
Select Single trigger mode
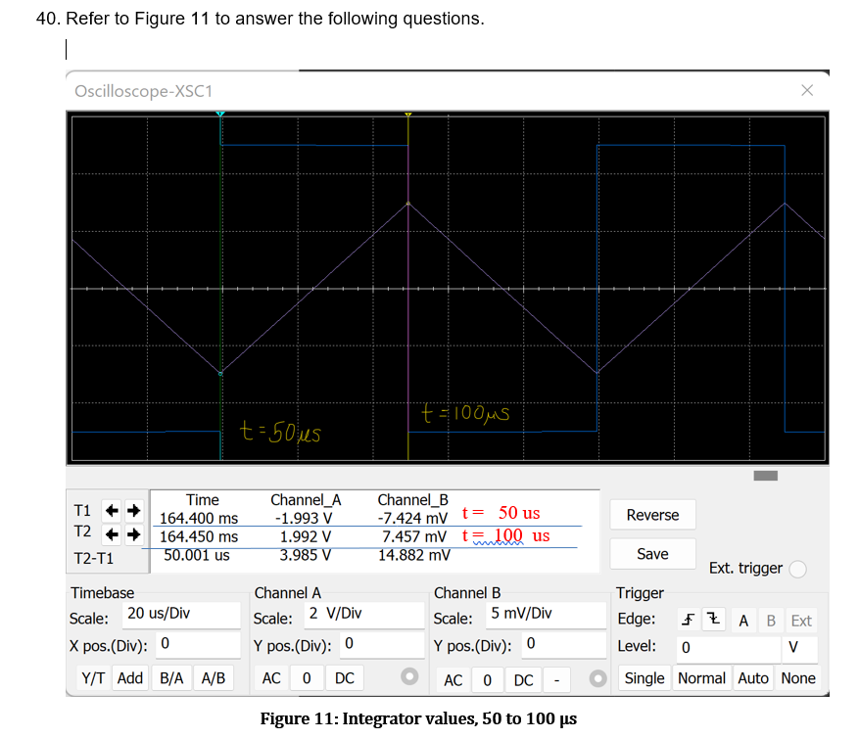click(645, 677)
